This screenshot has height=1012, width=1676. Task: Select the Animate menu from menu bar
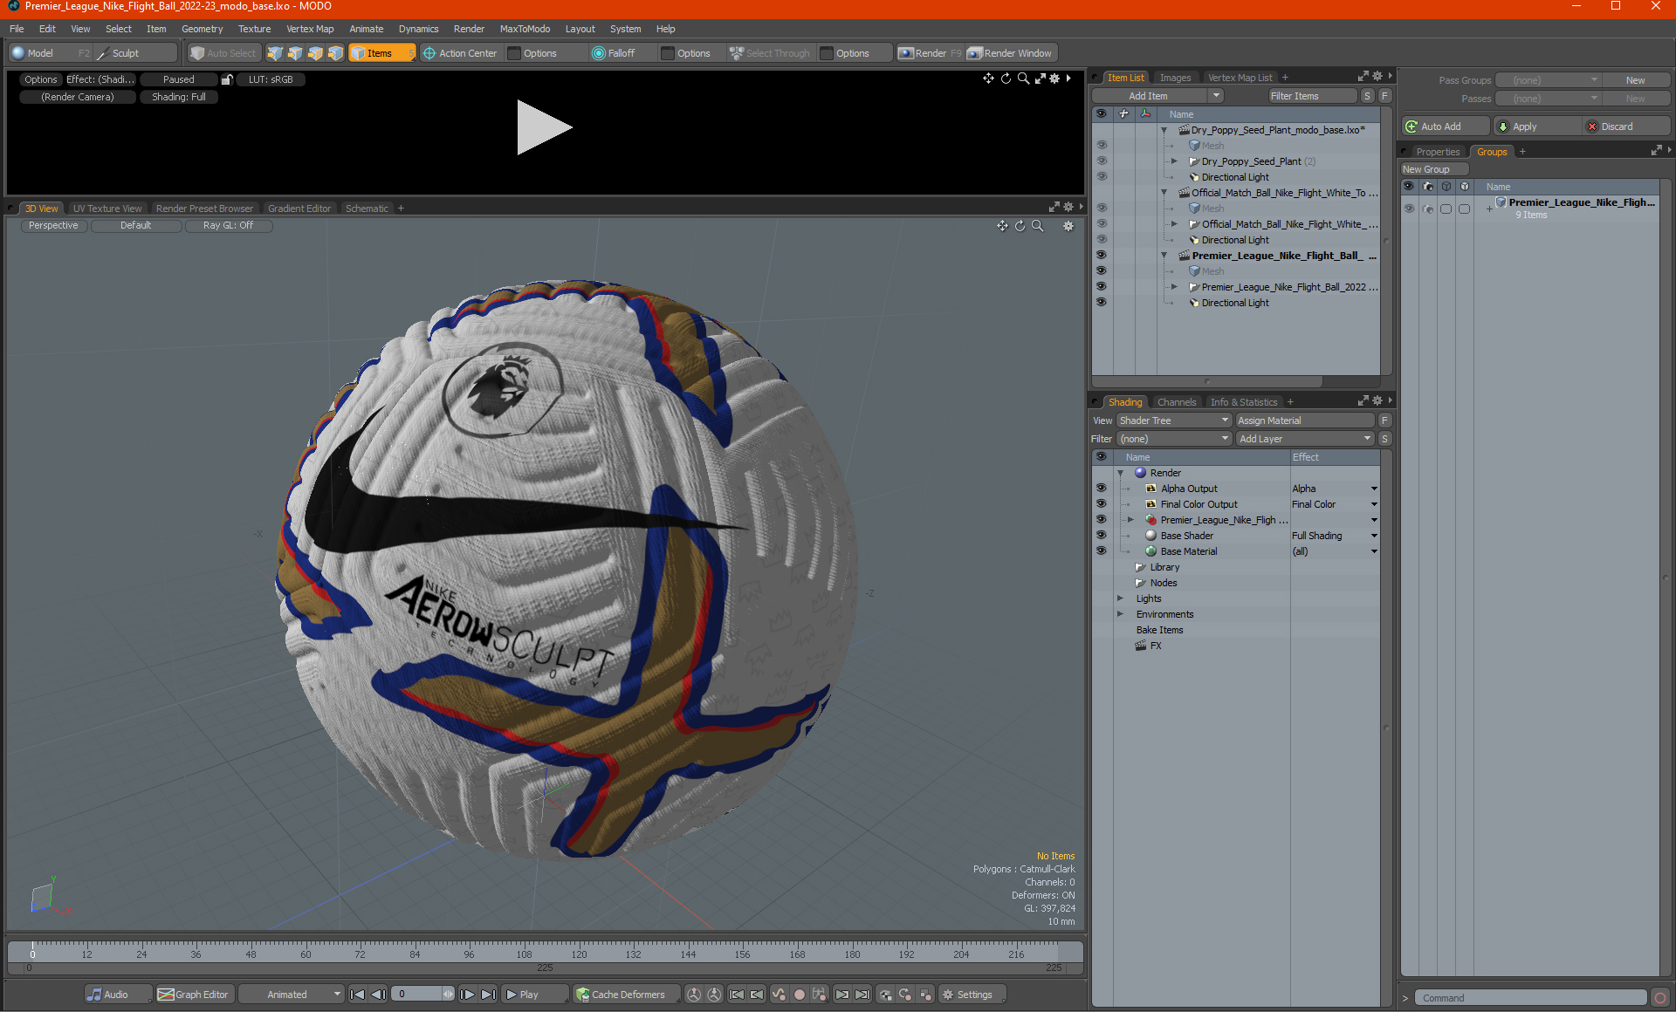[365, 28]
